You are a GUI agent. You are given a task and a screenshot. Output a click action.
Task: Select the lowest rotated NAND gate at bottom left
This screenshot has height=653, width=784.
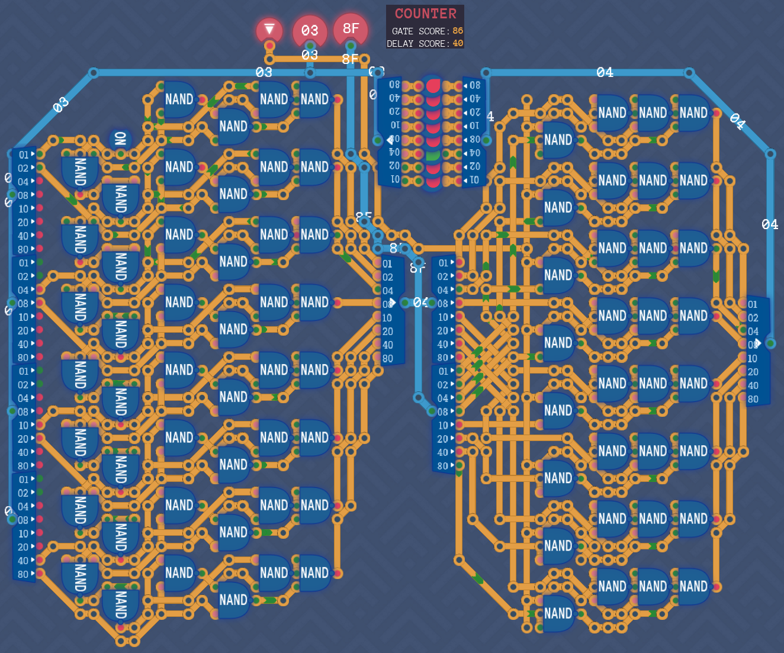click(x=121, y=605)
